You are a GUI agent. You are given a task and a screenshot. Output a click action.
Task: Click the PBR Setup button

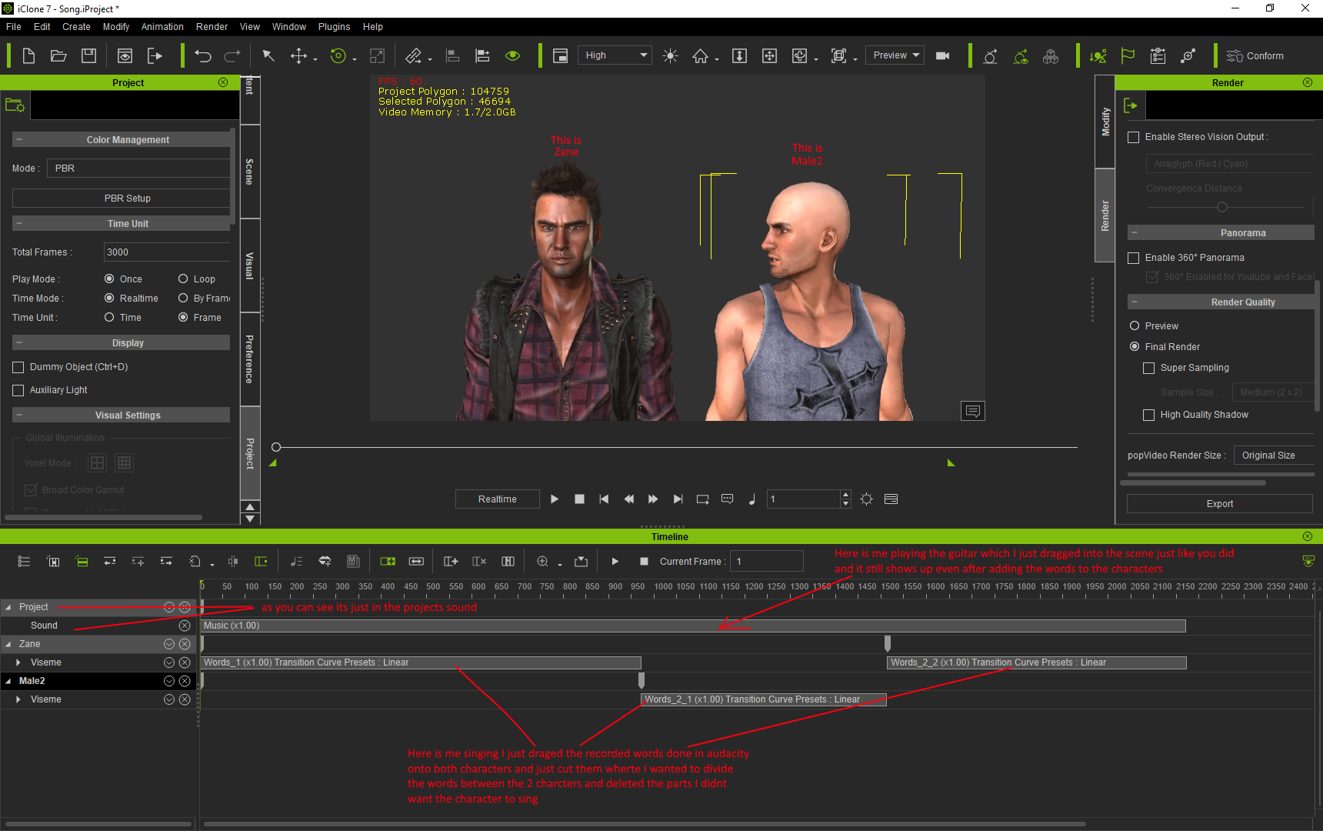[122, 199]
